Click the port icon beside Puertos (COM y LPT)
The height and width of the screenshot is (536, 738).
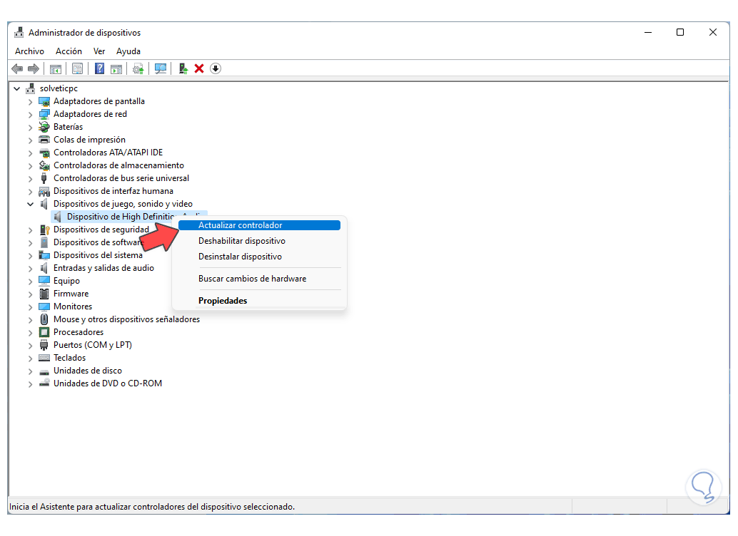tap(44, 345)
